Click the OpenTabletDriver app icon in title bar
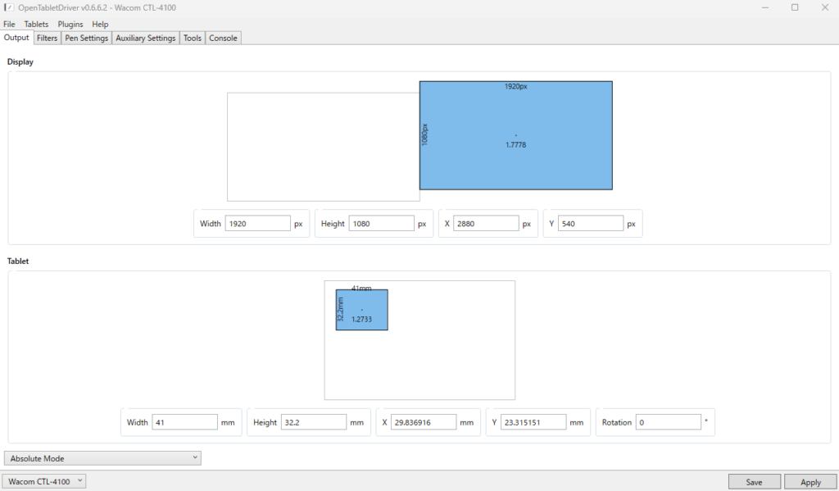This screenshot has height=491, width=839. (10, 7)
